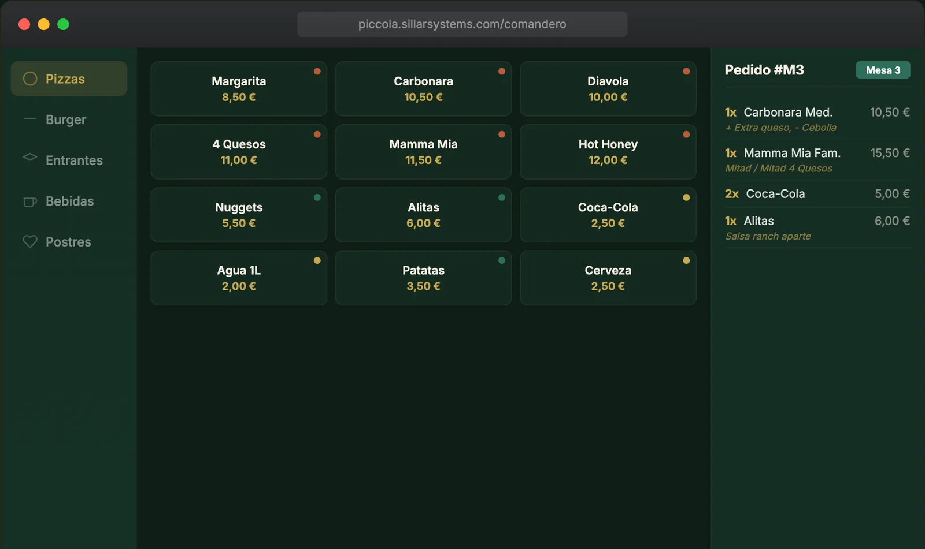
Task: Select the 2x Coca-Cola order line
Action: 817,194
